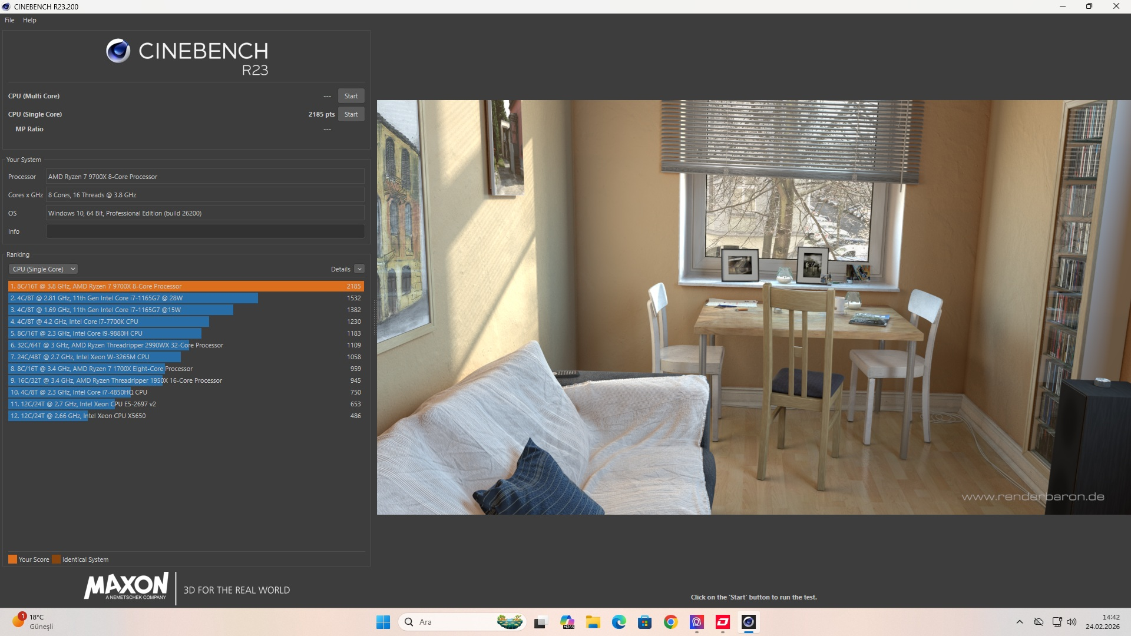Select the i7-1165G7 @ 28W ranking row
This screenshot has width=1131, height=636.
[x=186, y=298]
